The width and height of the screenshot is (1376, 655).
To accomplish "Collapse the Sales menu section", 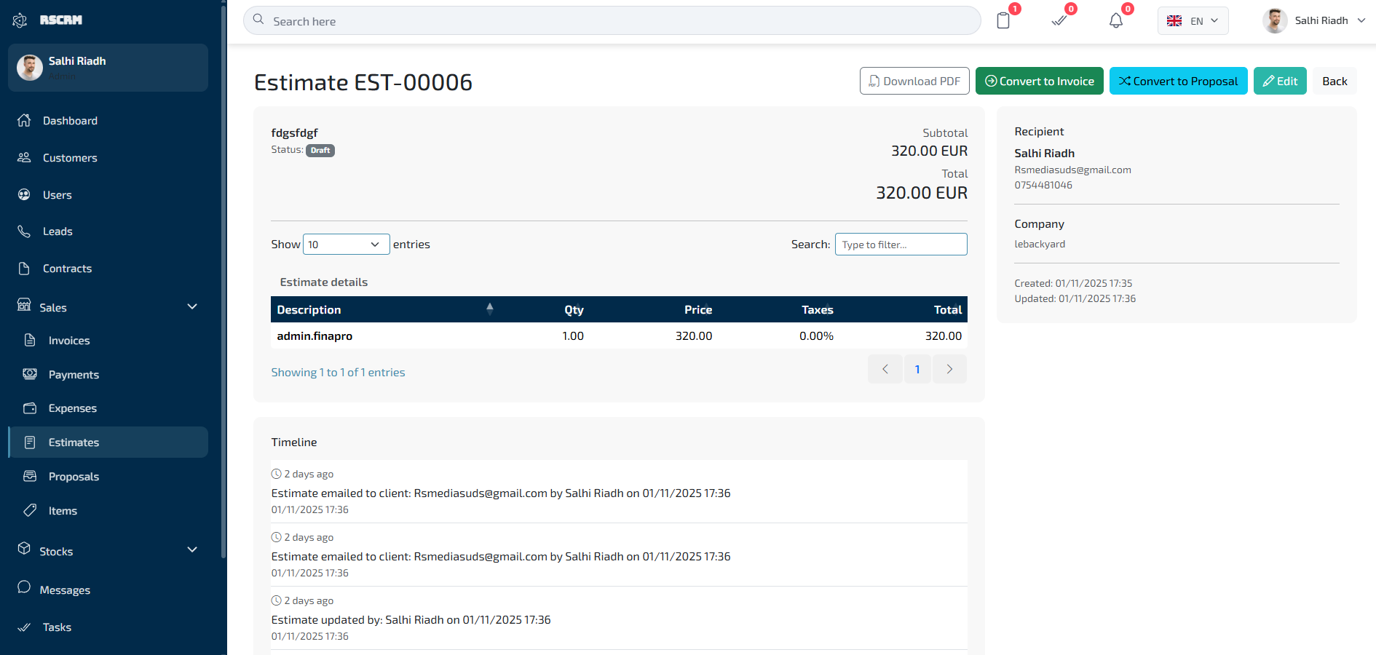I will (192, 307).
